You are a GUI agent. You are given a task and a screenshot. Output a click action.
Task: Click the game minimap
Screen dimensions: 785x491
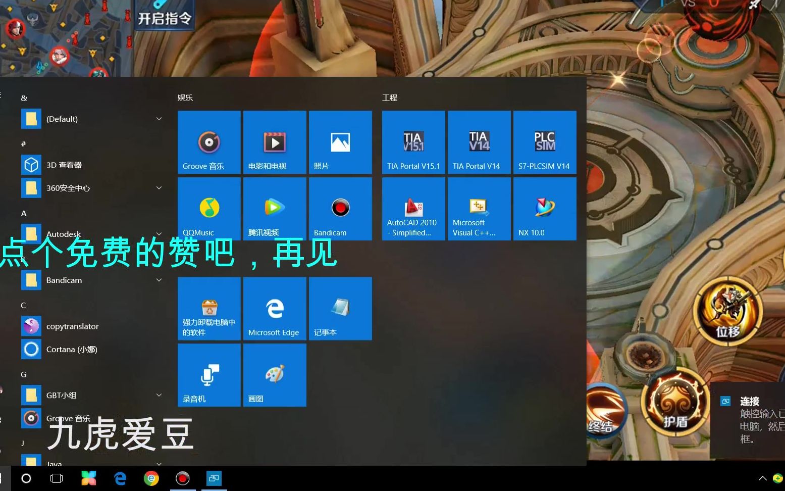click(66, 38)
